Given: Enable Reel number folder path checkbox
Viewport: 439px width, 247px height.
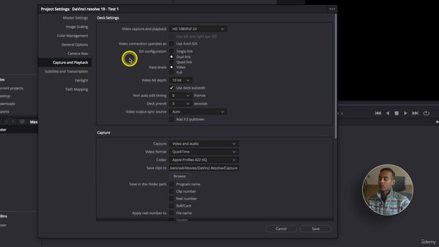Looking at the screenshot, I should [x=171, y=198].
